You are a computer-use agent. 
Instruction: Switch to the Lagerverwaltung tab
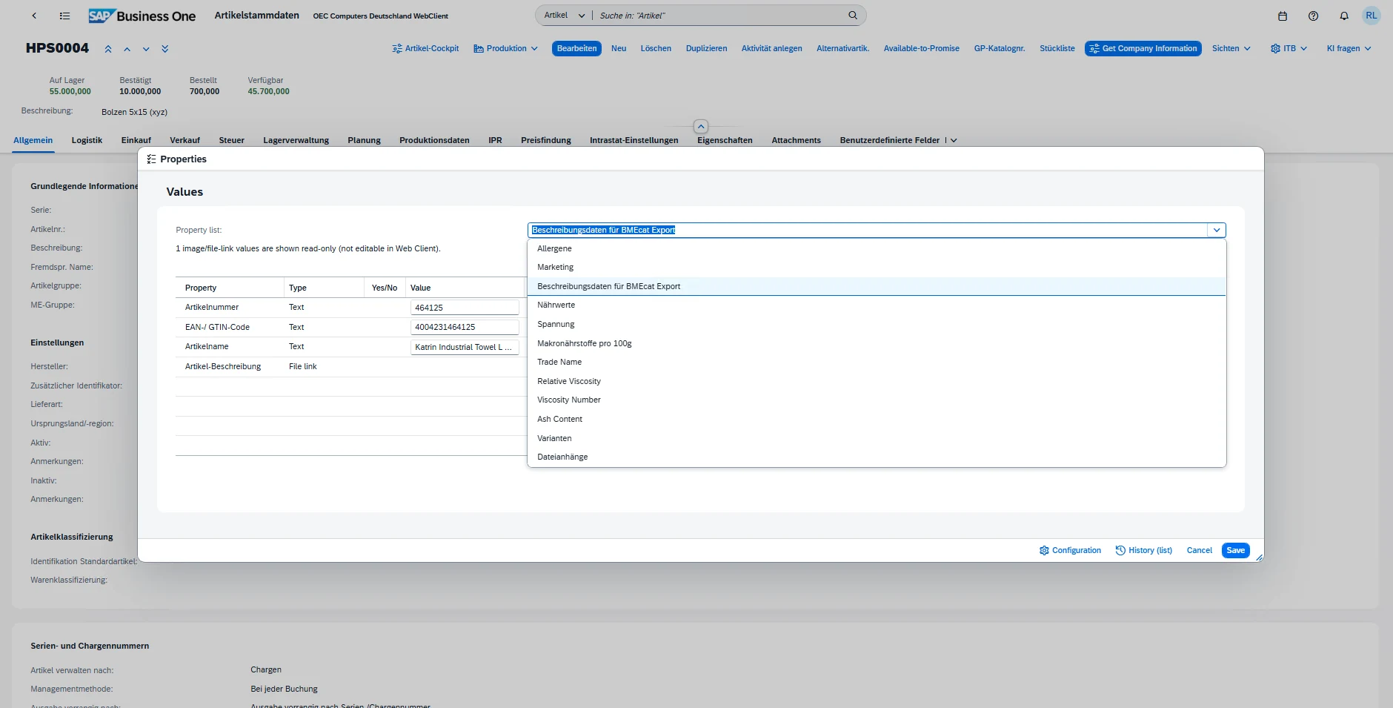(296, 140)
